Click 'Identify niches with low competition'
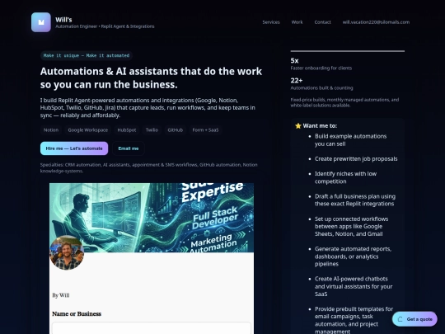This screenshot has width=445, height=334. (345, 177)
